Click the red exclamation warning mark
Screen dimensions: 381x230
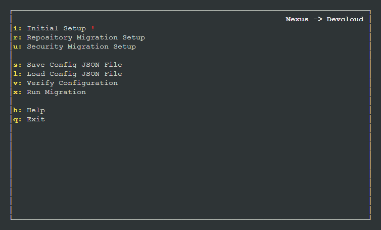93,28
